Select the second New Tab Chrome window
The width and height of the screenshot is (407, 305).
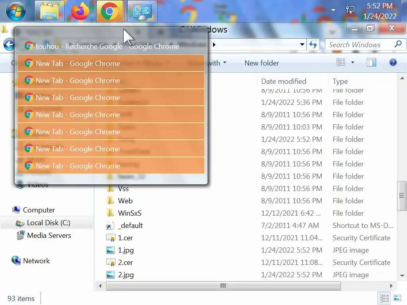pos(111,80)
